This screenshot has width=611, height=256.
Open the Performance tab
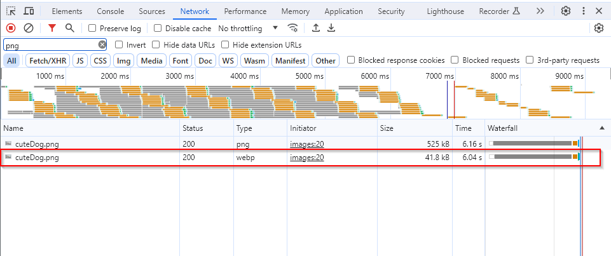[x=245, y=11]
